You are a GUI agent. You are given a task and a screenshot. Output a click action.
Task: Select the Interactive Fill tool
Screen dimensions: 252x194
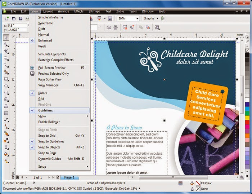[6, 161]
